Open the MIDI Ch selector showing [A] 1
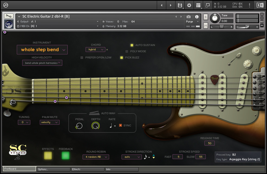Image resolution: width=267 pixels, height=174 pixels. tap(58, 26)
